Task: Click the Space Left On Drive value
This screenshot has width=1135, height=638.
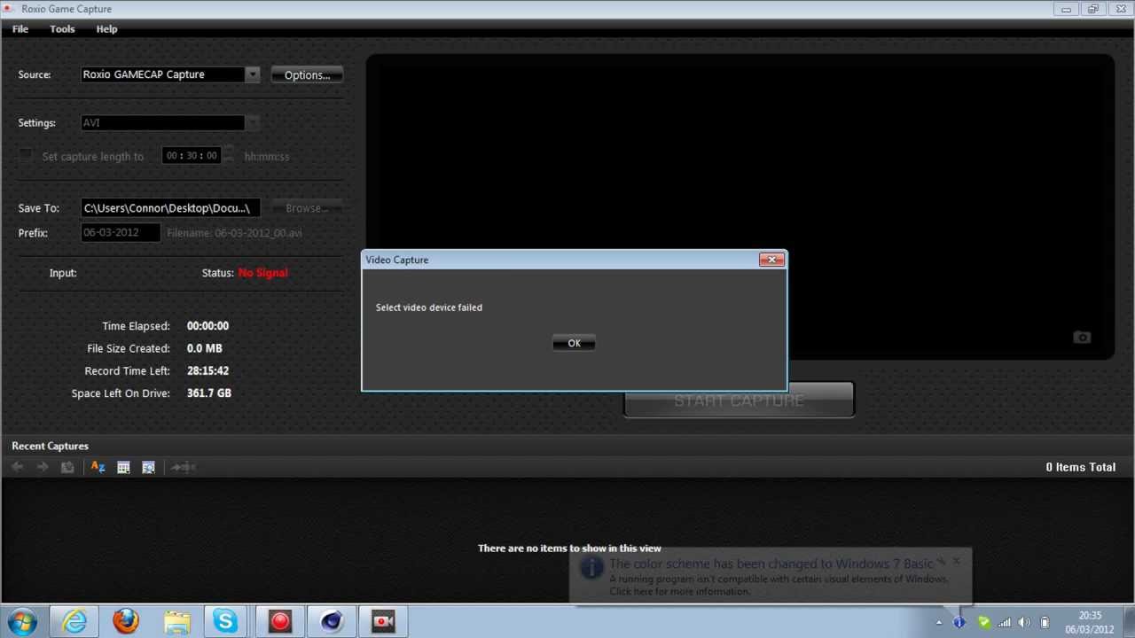Action: click(209, 393)
